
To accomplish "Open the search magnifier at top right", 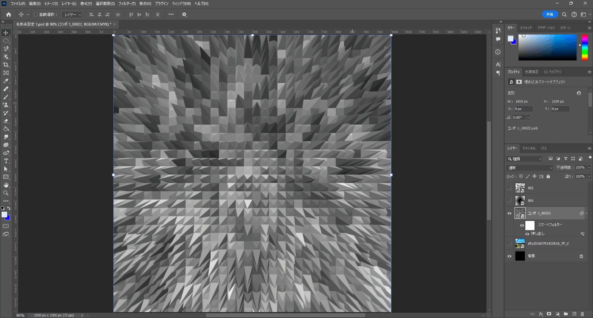I will tap(564, 14).
